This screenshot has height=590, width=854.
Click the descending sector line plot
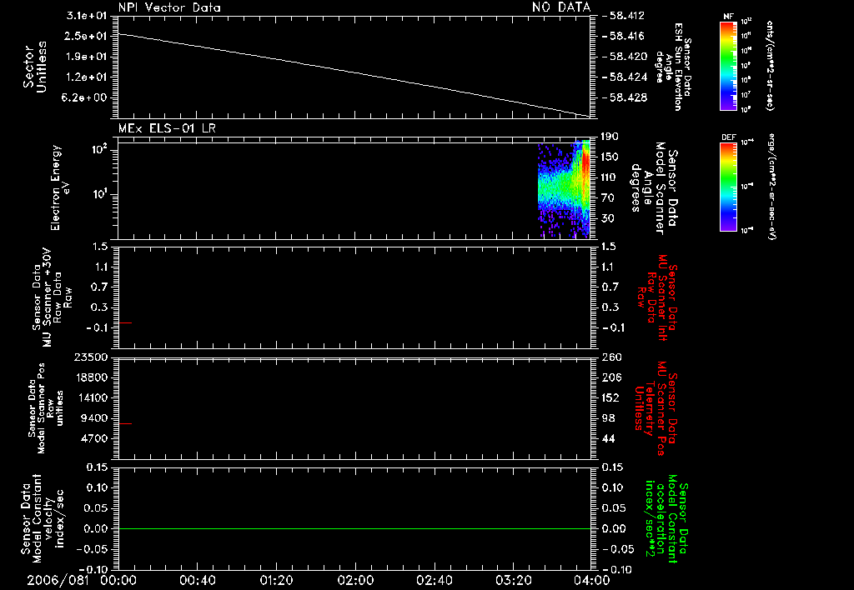[x=354, y=74]
